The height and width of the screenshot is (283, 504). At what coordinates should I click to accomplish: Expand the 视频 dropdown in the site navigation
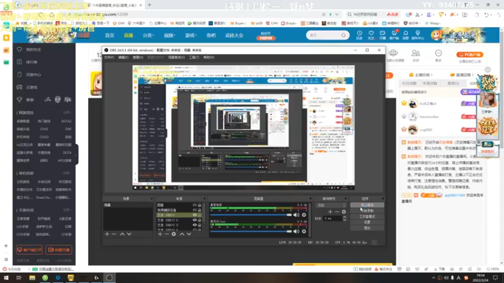[x=169, y=35]
